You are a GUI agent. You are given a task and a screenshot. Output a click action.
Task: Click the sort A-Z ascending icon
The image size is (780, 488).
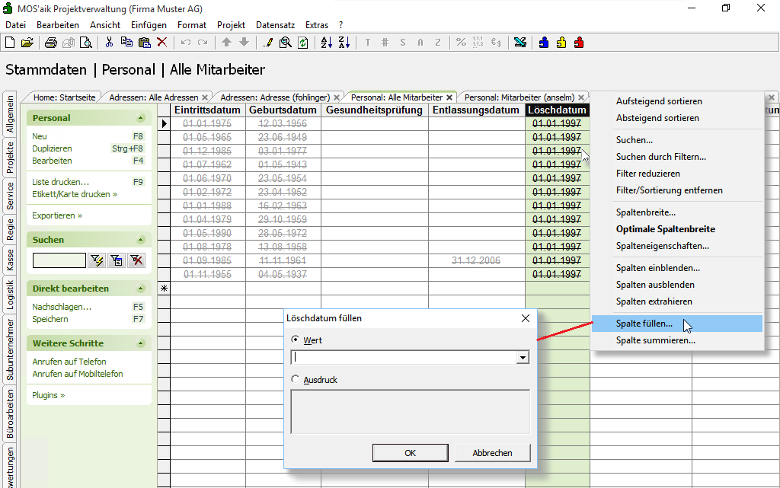[x=326, y=43]
